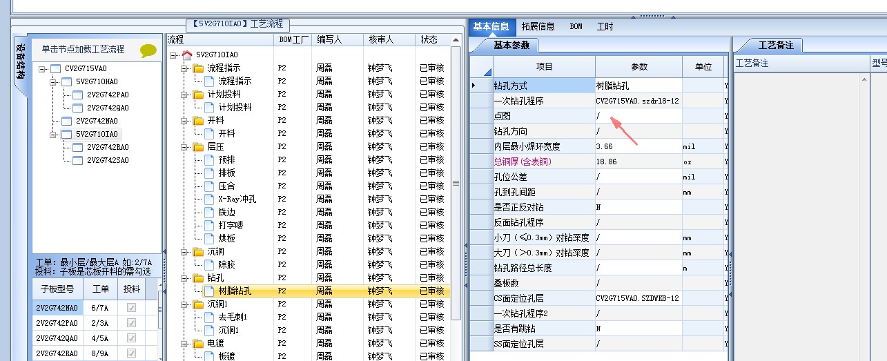Click the red home icon beside 5V2G710IA0
Screen dimensions: 887x361
click(187, 55)
